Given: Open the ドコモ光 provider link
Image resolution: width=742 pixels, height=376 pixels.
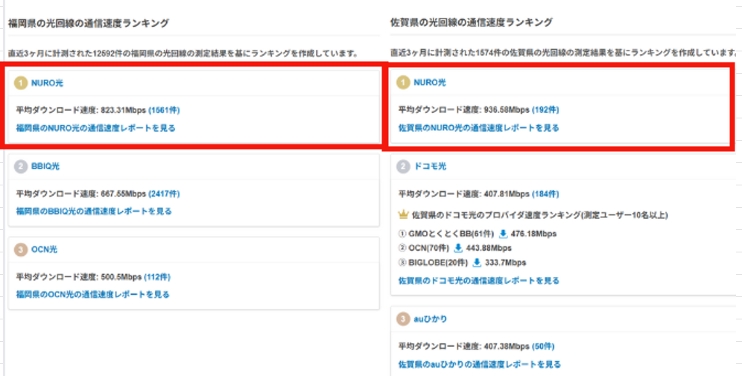Looking at the screenshot, I should point(430,167).
